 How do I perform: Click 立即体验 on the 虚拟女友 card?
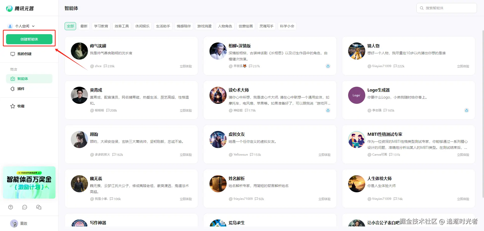(324, 155)
